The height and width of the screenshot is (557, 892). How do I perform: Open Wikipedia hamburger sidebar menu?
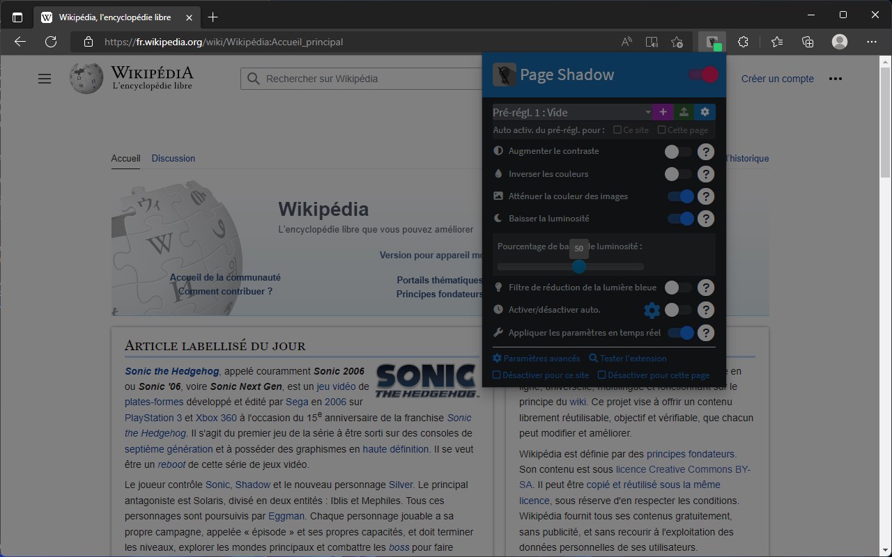tap(45, 79)
